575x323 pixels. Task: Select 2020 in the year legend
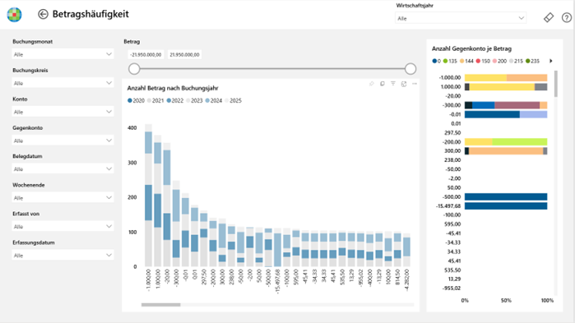point(136,101)
